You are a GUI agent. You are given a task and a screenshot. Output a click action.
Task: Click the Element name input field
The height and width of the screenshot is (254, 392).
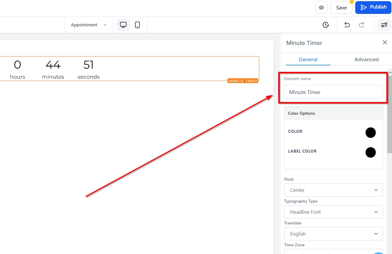(334, 92)
